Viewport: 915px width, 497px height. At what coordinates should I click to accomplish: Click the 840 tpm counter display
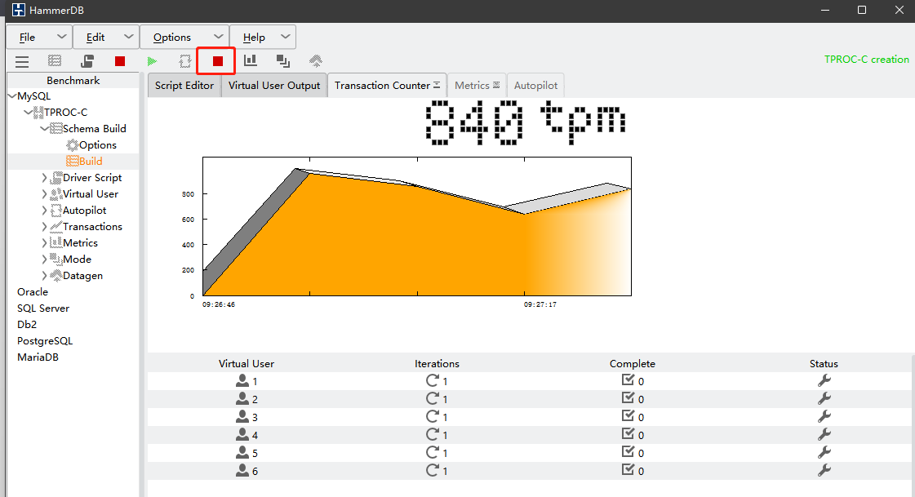526,122
